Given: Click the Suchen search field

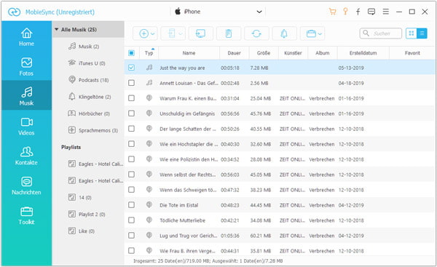Looking at the screenshot, I should pyautogui.click(x=381, y=33).
